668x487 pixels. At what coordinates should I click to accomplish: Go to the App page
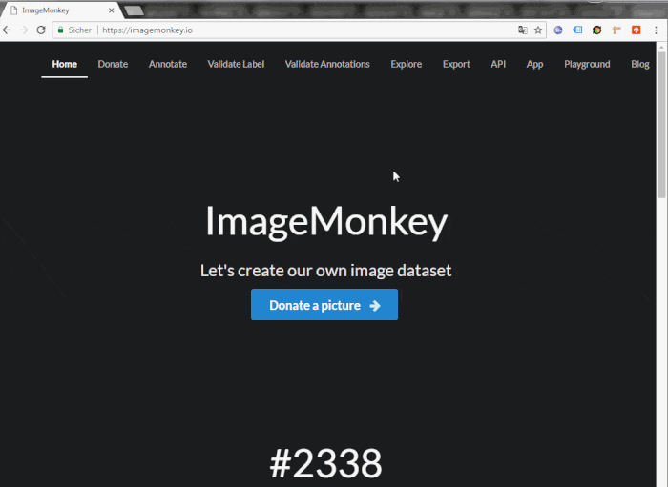click(x=534, y=64)
